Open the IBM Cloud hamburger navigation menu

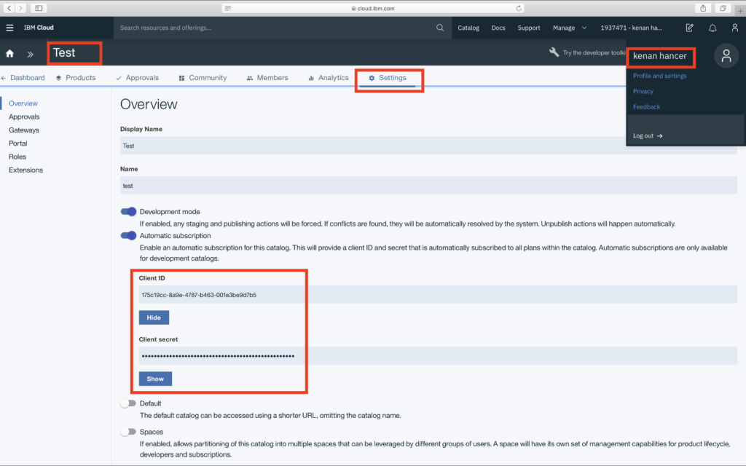(9, 28)
